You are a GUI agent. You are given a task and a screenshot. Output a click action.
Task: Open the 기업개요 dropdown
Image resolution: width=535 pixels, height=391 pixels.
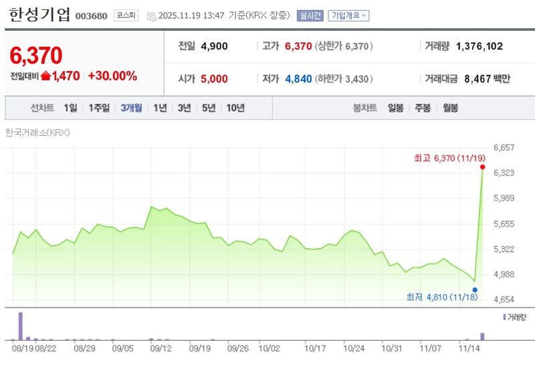[348, 15]
